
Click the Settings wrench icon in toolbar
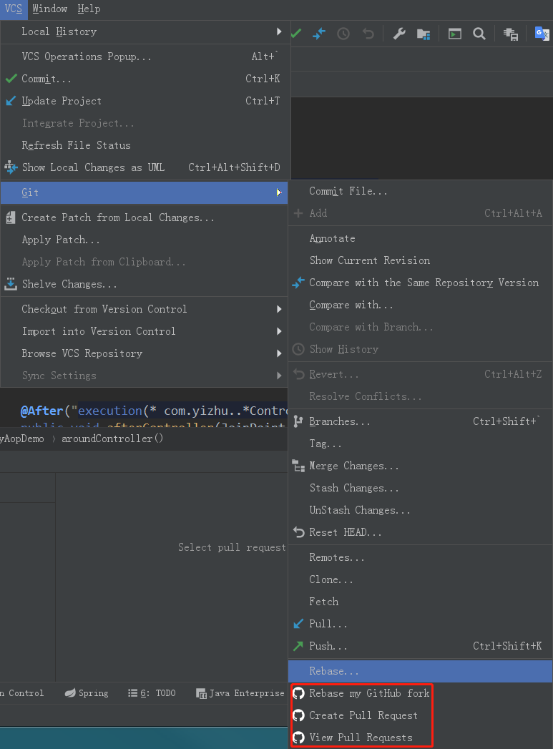point(400,34)
